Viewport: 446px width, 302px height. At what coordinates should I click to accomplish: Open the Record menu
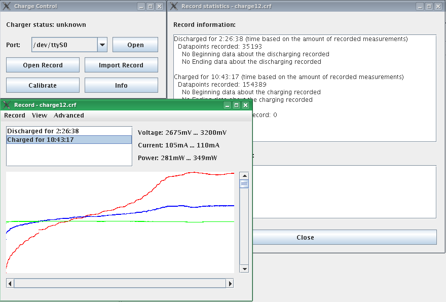[15, 116]
